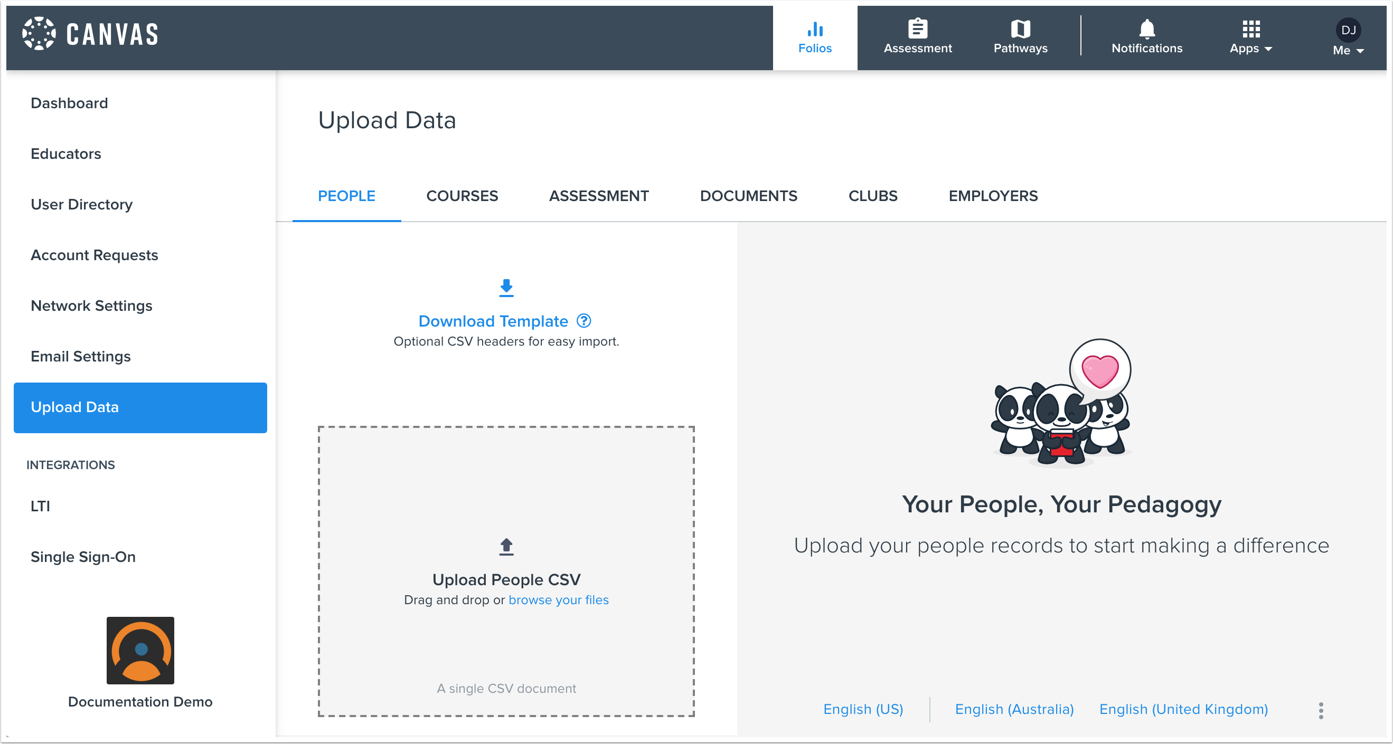Switch to the Courses tab
This screenshot has width=1393, height=744.
tap(462, 196)
